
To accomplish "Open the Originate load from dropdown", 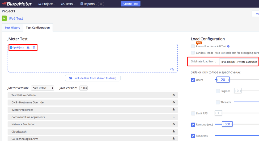I will [239, 62].
